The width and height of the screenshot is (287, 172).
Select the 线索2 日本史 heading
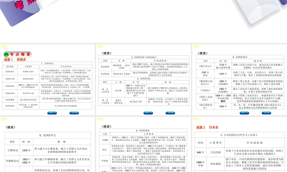(207, 127)
